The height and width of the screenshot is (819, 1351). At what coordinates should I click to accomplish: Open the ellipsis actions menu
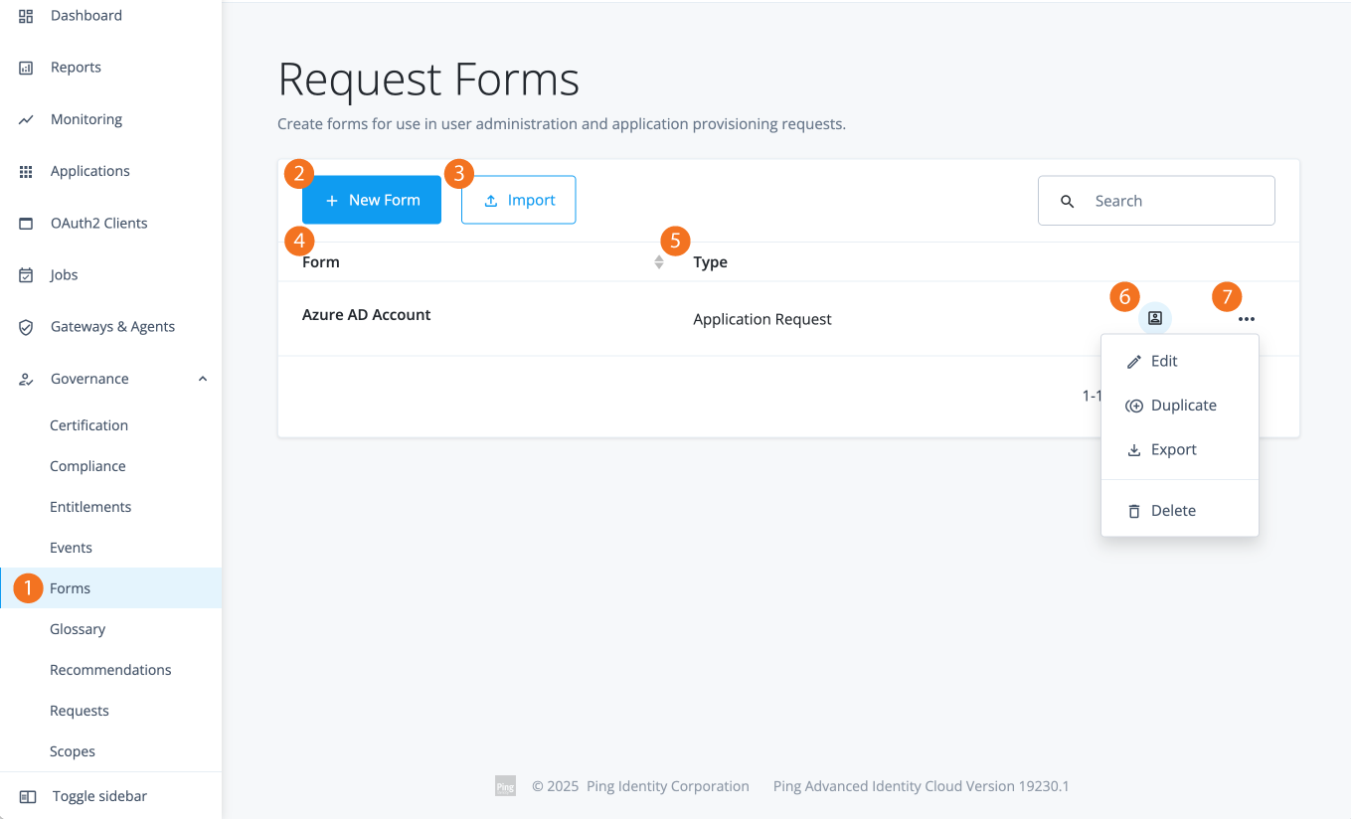1246,318
